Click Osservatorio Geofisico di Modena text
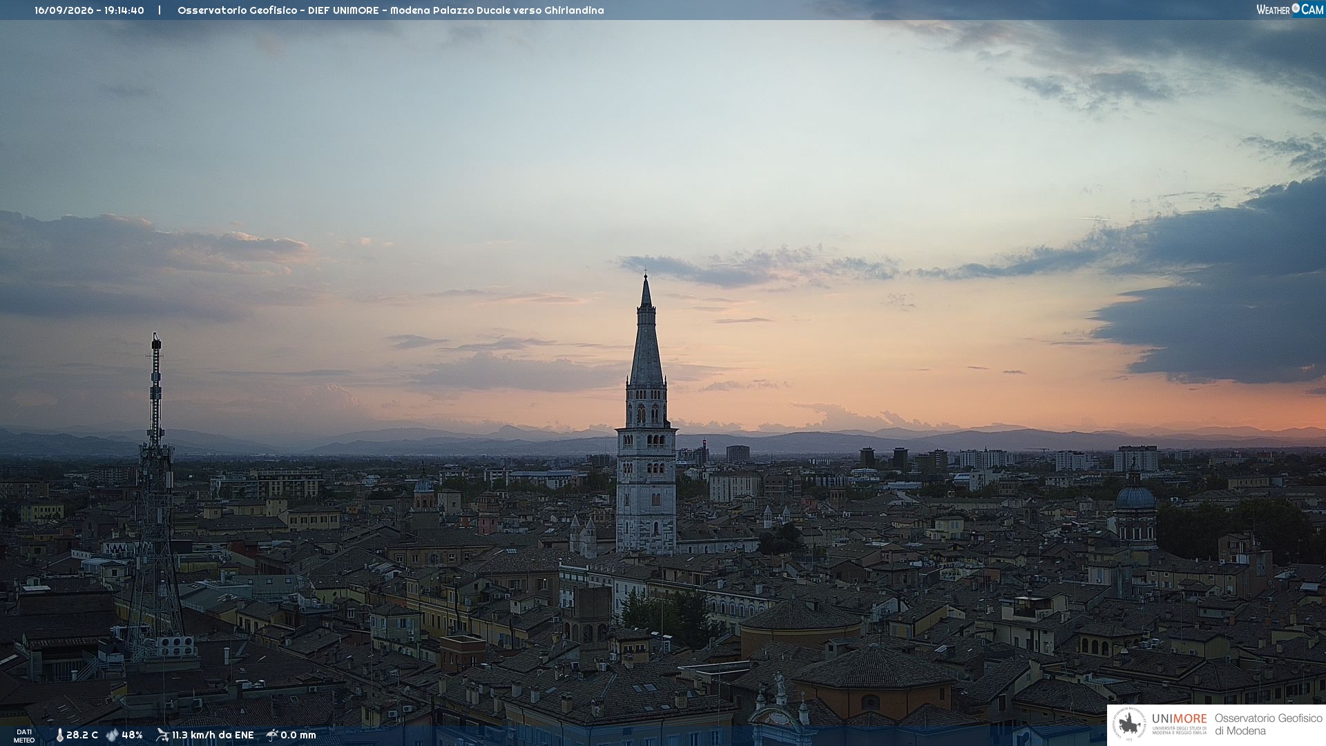1326x746 pixels. click(1268, 724)
